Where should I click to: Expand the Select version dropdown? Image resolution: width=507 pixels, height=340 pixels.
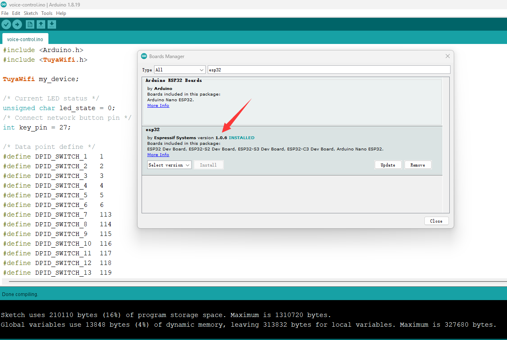pyautogui.click(x=169, y=165)
